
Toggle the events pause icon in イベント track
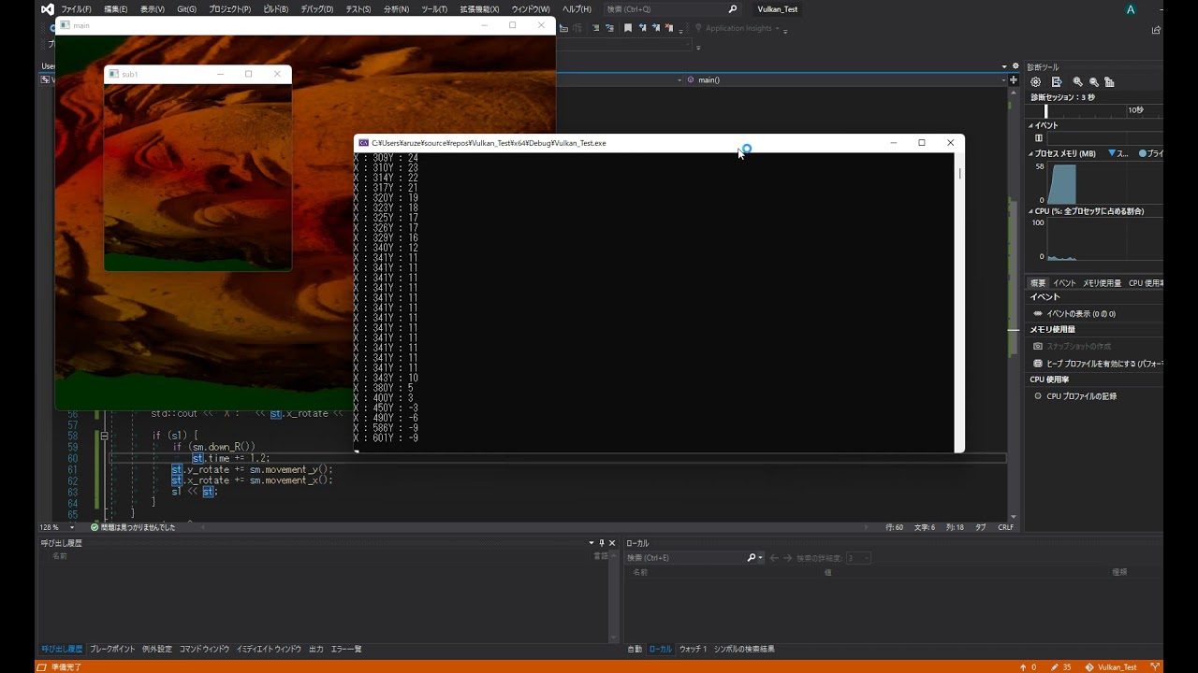1039,137
